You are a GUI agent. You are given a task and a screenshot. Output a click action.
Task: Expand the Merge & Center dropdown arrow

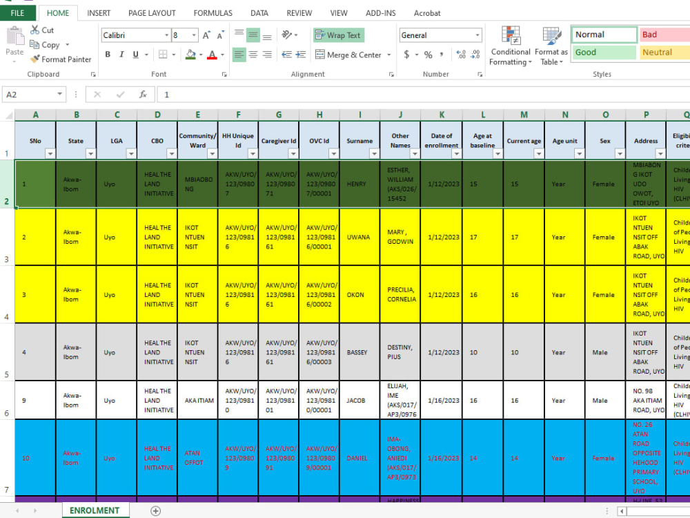(x=389, y=55)
